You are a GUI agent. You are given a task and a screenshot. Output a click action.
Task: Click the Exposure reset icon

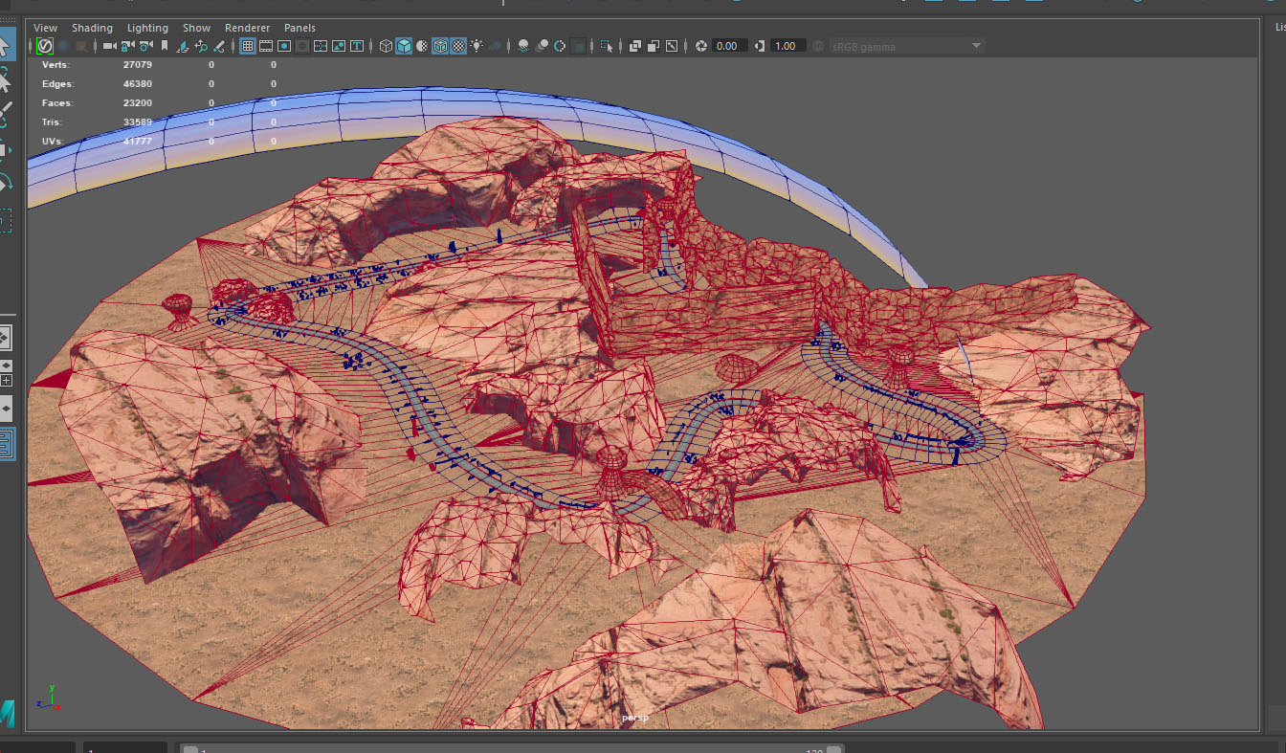pos(701,46)
